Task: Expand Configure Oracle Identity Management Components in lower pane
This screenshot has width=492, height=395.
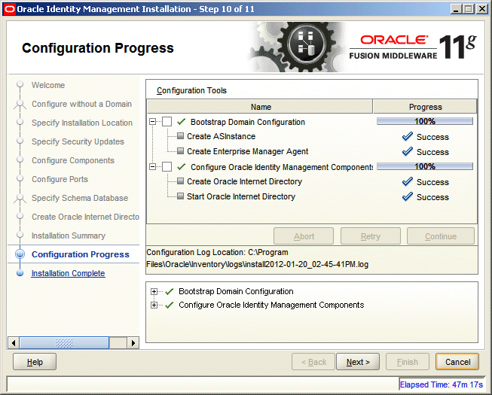Action: [154, 305]
